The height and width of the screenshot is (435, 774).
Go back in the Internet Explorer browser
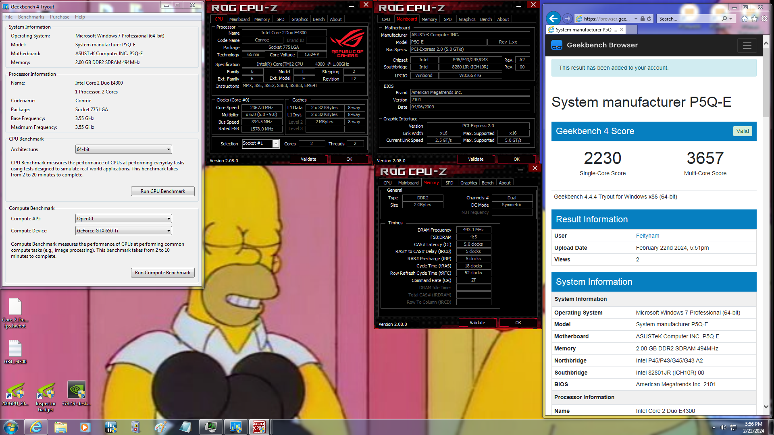553,19
